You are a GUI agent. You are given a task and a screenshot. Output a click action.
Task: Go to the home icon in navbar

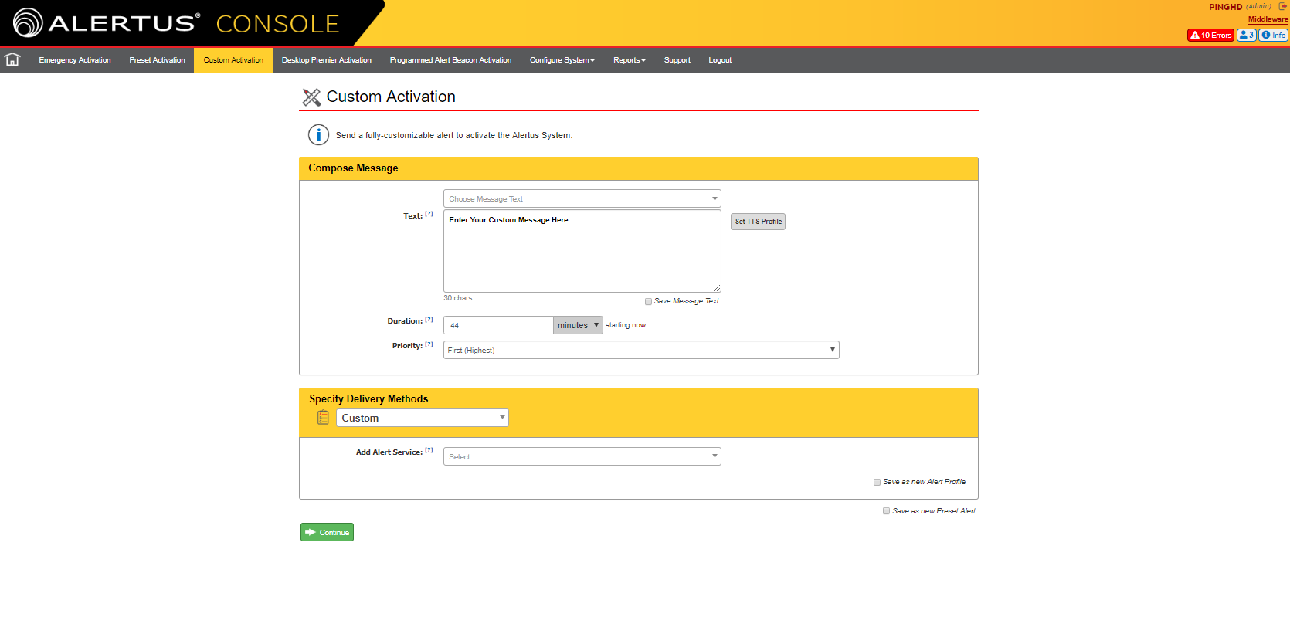12,59
